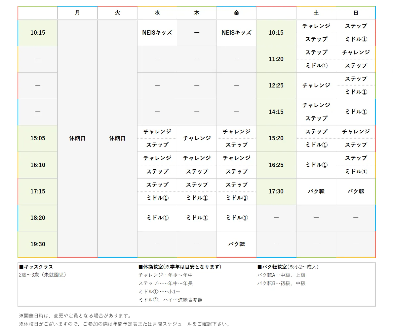Click the ■キッズクラス legend heading

pos(36,267)
